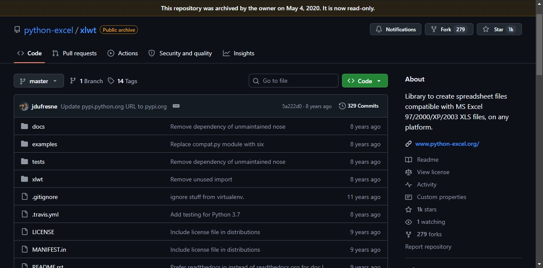Open LICENSE commit 'Include license file in distributions'

[215, 232]
